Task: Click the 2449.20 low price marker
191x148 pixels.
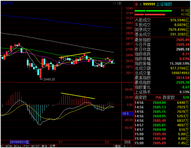Action: [x=48, y=79]
